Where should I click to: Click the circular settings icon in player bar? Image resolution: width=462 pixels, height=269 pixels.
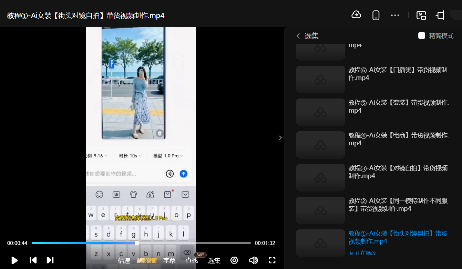click(x=234, y=260)
